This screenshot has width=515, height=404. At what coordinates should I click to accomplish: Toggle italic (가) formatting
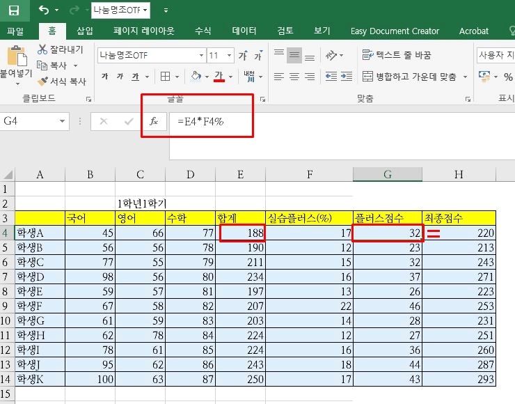tap(120, 77)
